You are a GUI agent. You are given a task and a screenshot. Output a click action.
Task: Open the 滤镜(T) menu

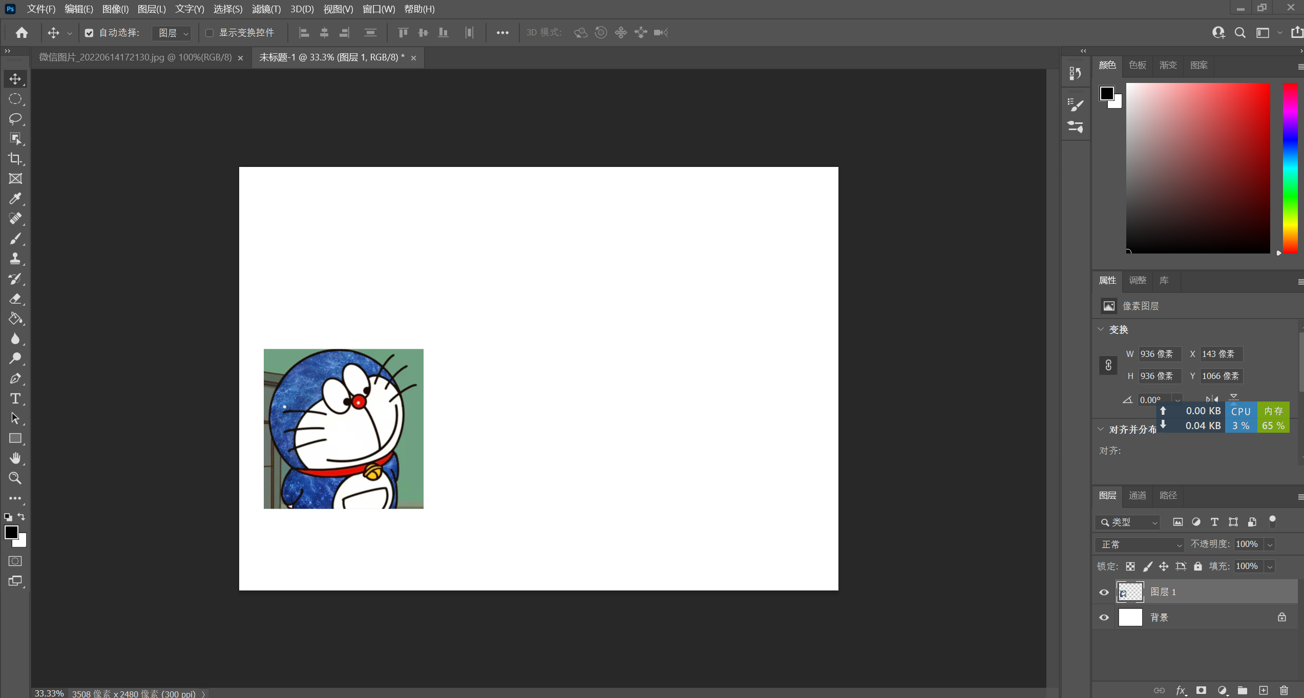pos(266,9)
